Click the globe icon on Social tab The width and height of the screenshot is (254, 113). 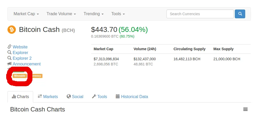(x=69, y=97)
